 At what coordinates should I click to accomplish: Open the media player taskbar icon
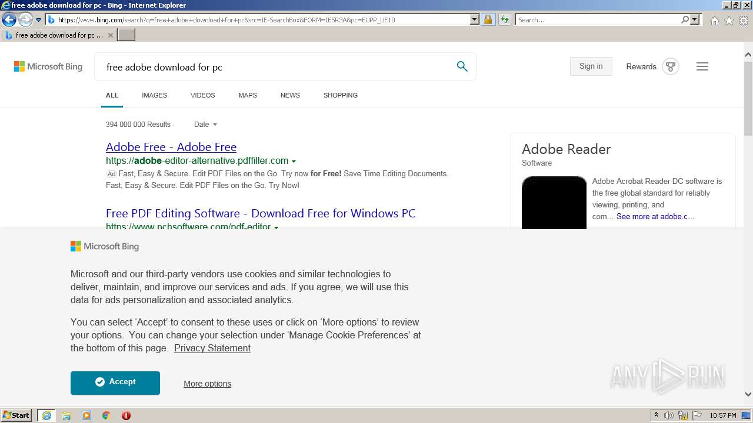click(x=86, y=415)
